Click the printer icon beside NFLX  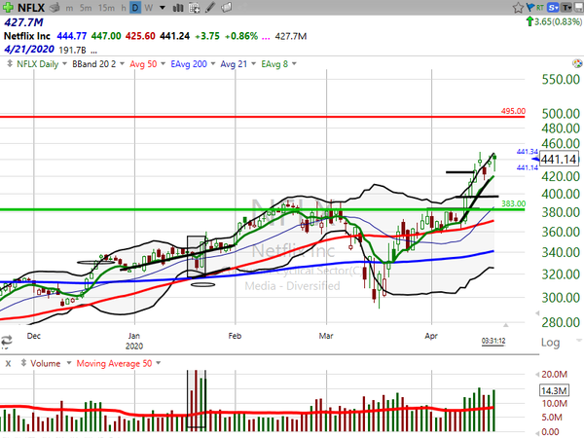(x=55, y=8)
